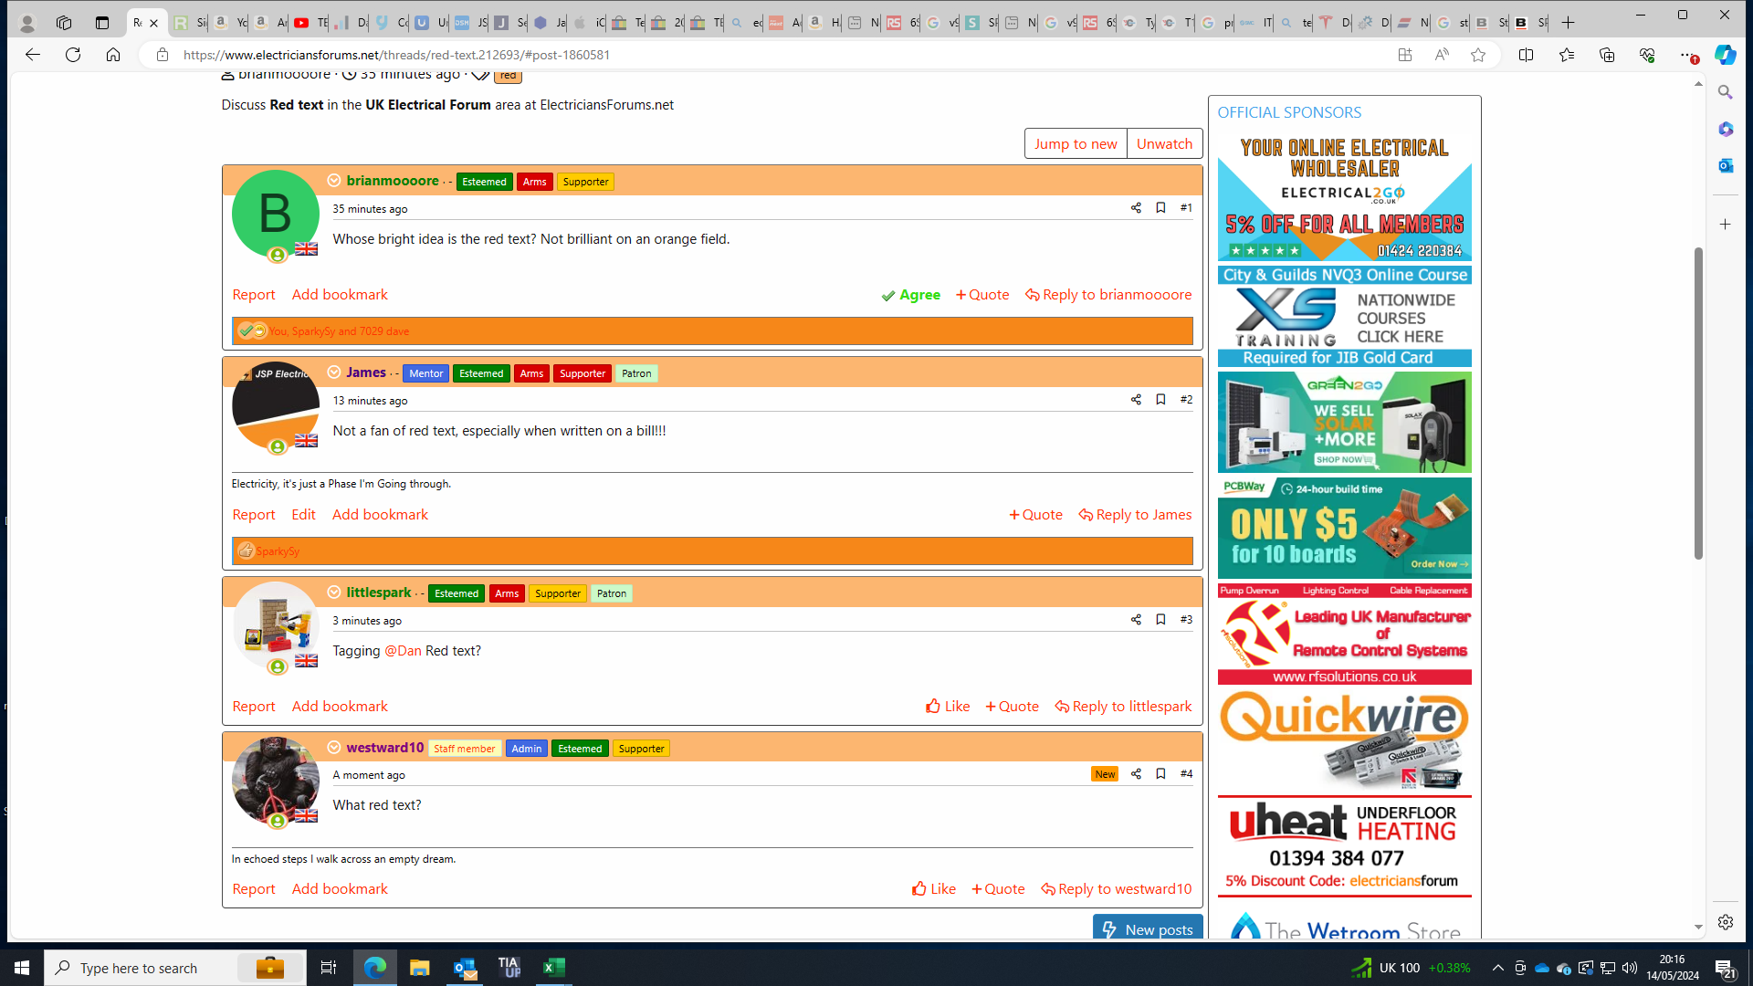
Task: Share post #2 by James
Action: coord(1136,400)
